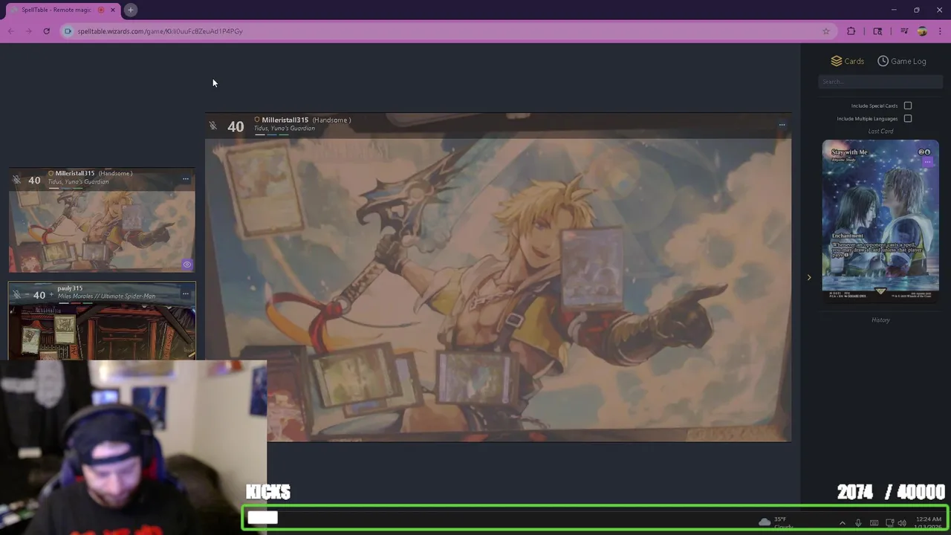Increase pauly315 life with plus
Screen dimensions: 951x535
[x=51, y=295]
